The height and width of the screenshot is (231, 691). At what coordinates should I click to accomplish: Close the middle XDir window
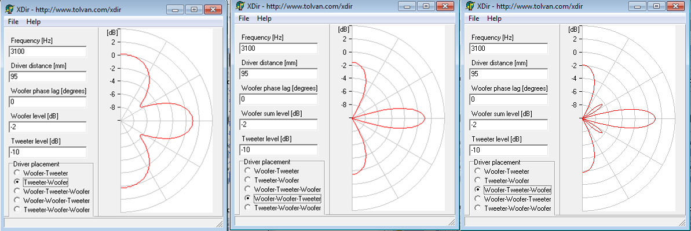click(x=444, y=6)
